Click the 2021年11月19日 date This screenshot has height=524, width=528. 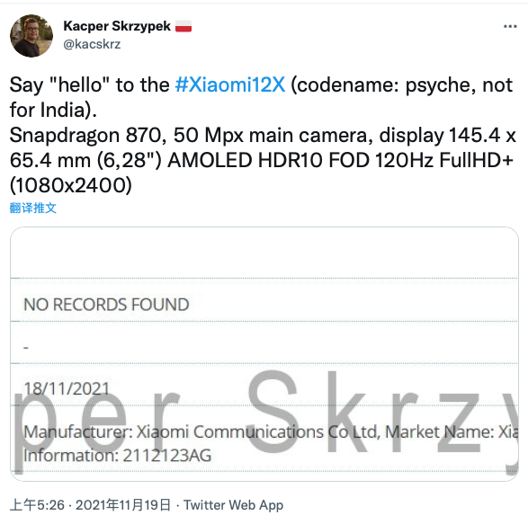123,505
